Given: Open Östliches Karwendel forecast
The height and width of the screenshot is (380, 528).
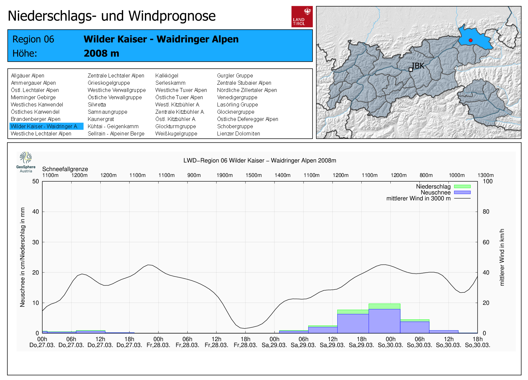Looking at the screenshot, I should 35,112.
